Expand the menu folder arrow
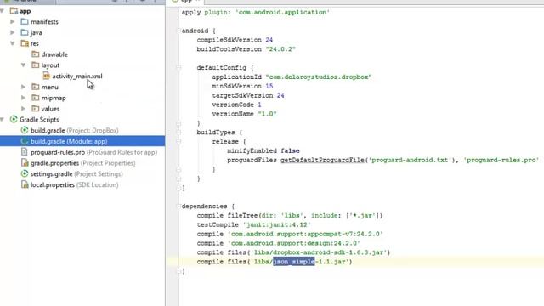The image size is (544, 306). pos(23,87)
